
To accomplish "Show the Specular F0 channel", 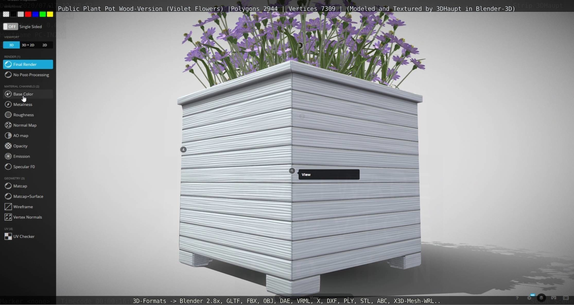I will click(28, 167).
